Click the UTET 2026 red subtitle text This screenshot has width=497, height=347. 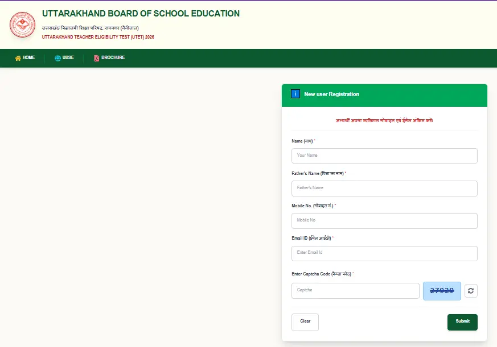98,37
